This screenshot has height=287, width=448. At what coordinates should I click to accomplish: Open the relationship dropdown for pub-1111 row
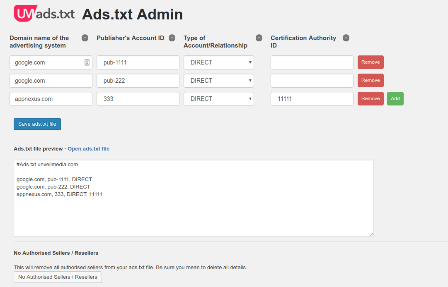point(219,62)
